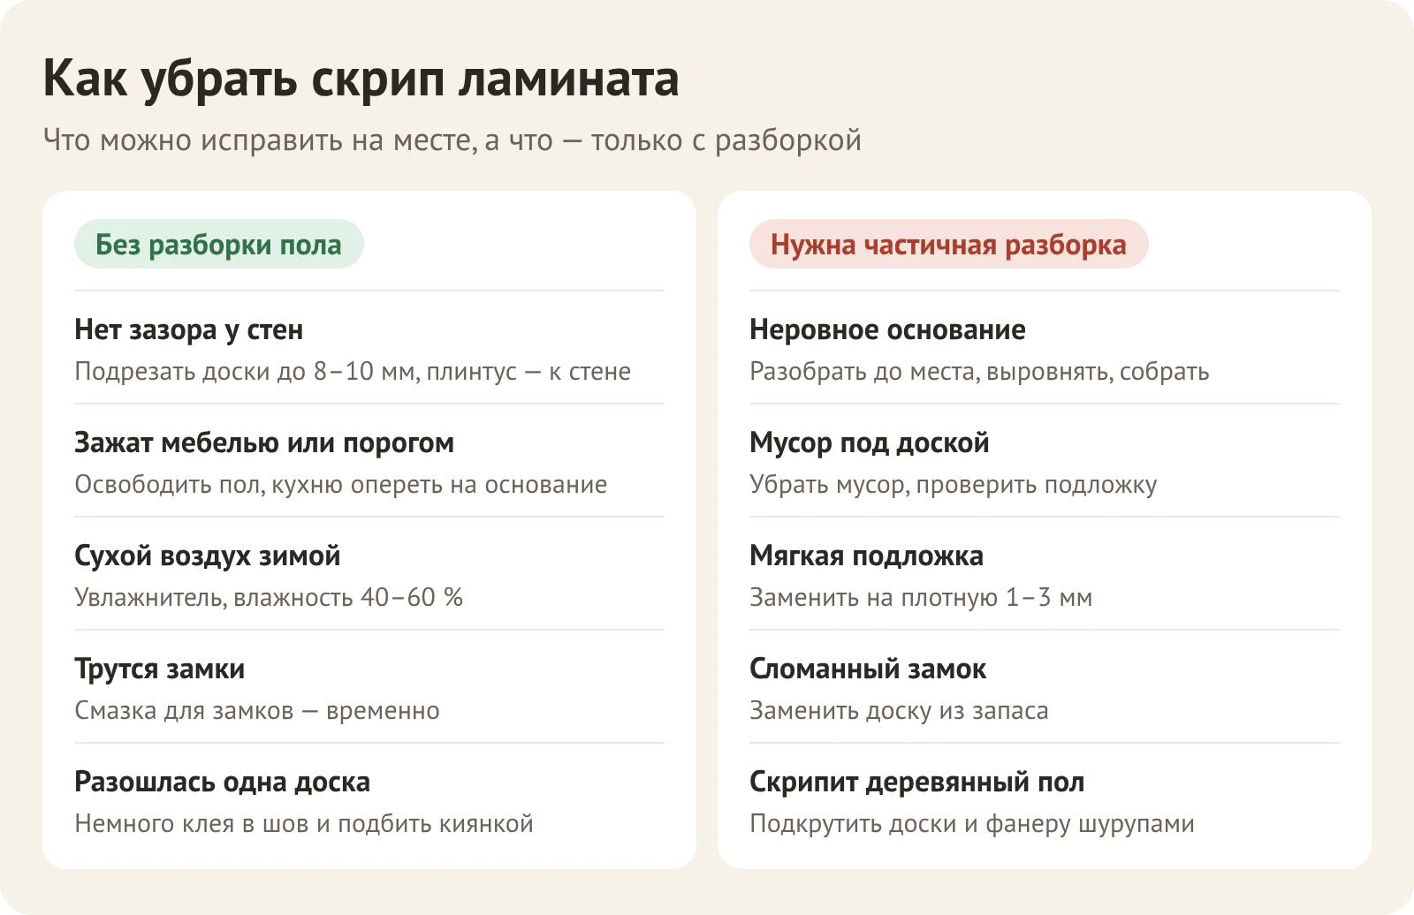Select the red 'Нужна частичная разборка' badge
The height and width of the screenshot is (915, 1414).
tap(948, 244)
